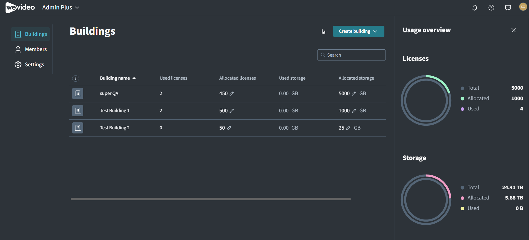Click the Search input field

click(351, 55)
